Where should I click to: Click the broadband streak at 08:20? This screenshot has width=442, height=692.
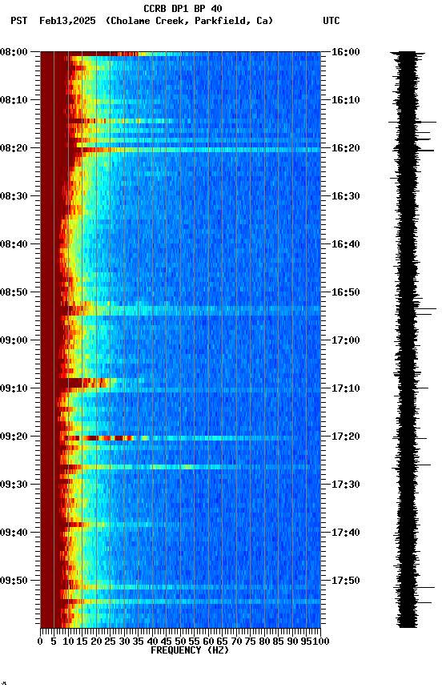coord(198,150)
